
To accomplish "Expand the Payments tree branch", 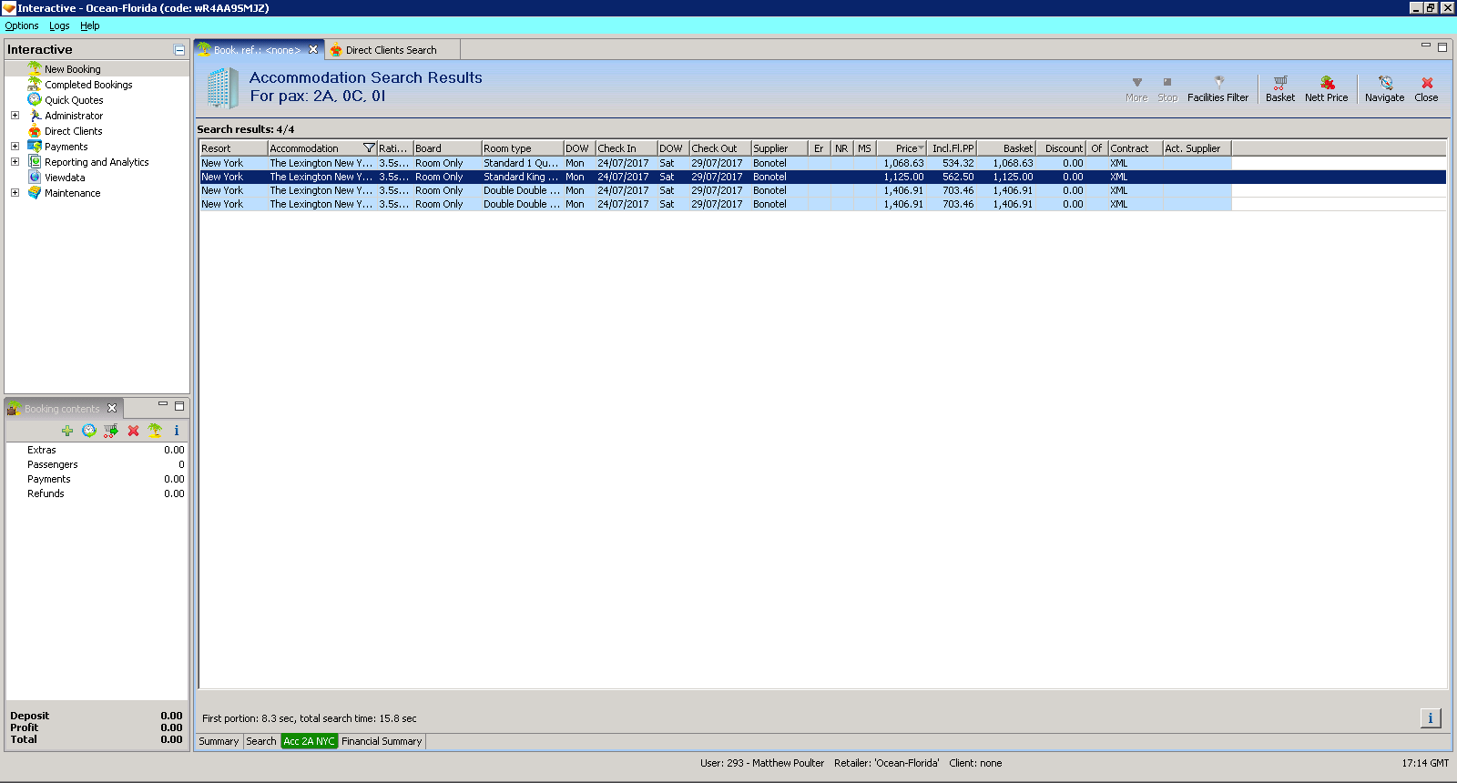I will point(15,147).
